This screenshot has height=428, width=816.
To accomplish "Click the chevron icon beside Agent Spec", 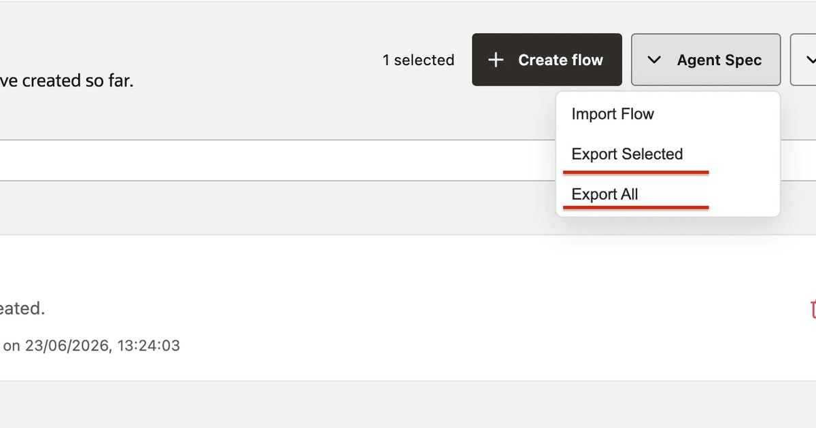I will tap(654, 60).
